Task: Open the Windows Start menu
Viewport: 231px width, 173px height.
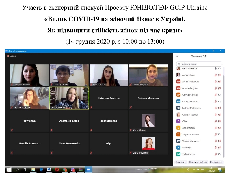Action: [9, 169]
